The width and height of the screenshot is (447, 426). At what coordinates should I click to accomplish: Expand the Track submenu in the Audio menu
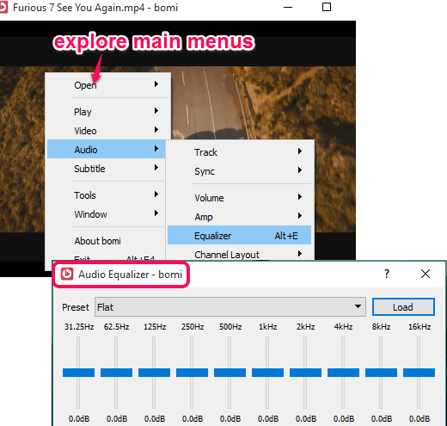pos(240,152)
